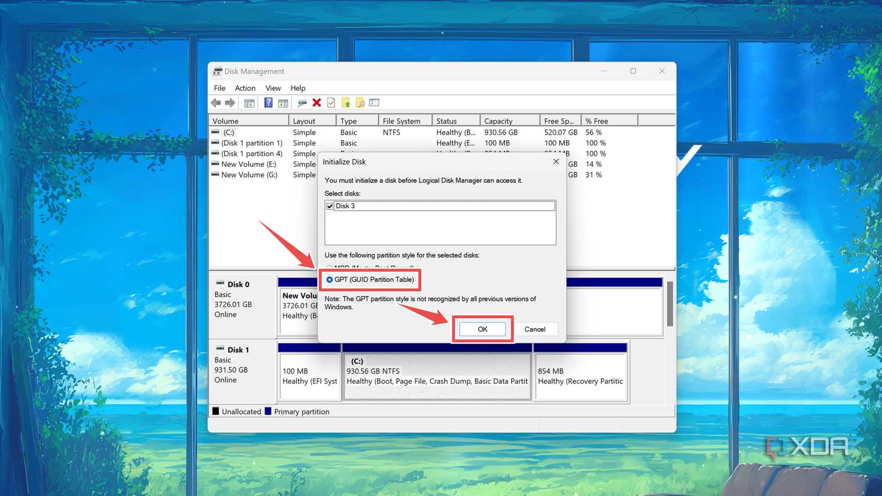The width and height of the screenshot is (882, 496).
Task: Open Help via the question mark toolbar icon
Action: click(268, 103)
